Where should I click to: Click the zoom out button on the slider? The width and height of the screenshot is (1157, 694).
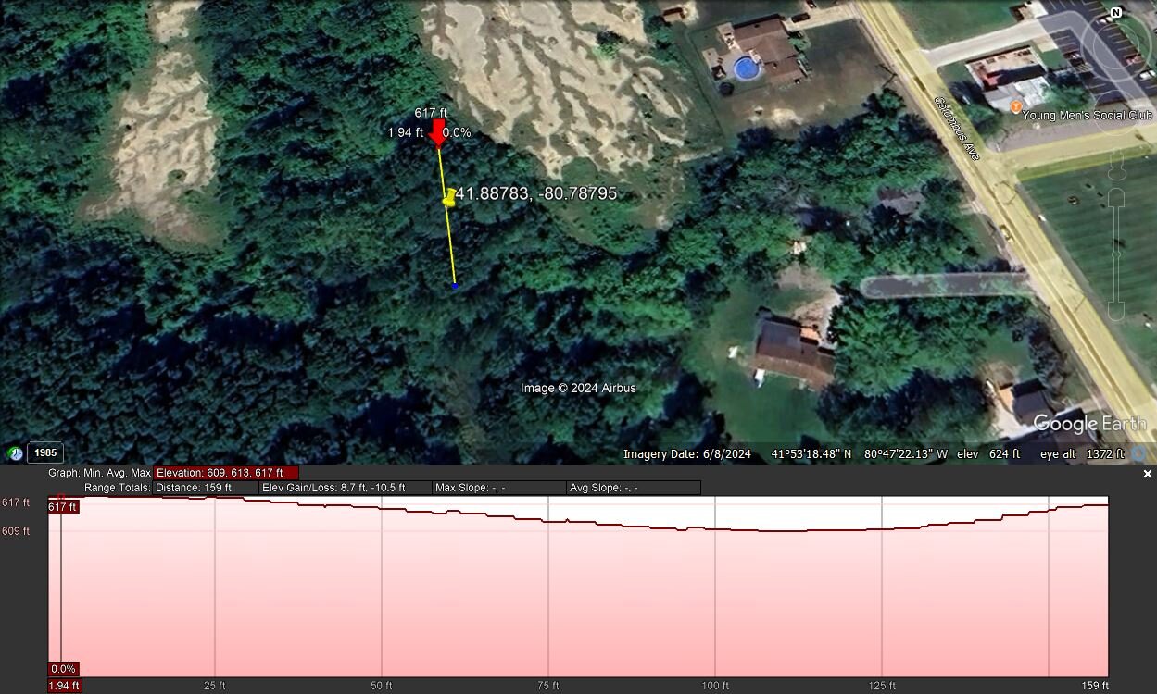(1116, 312)
